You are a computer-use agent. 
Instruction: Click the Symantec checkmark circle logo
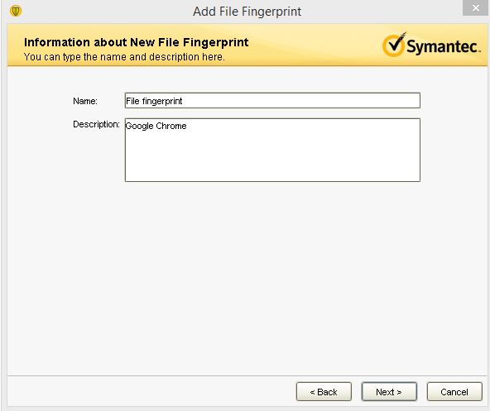(x=394, y=45)
